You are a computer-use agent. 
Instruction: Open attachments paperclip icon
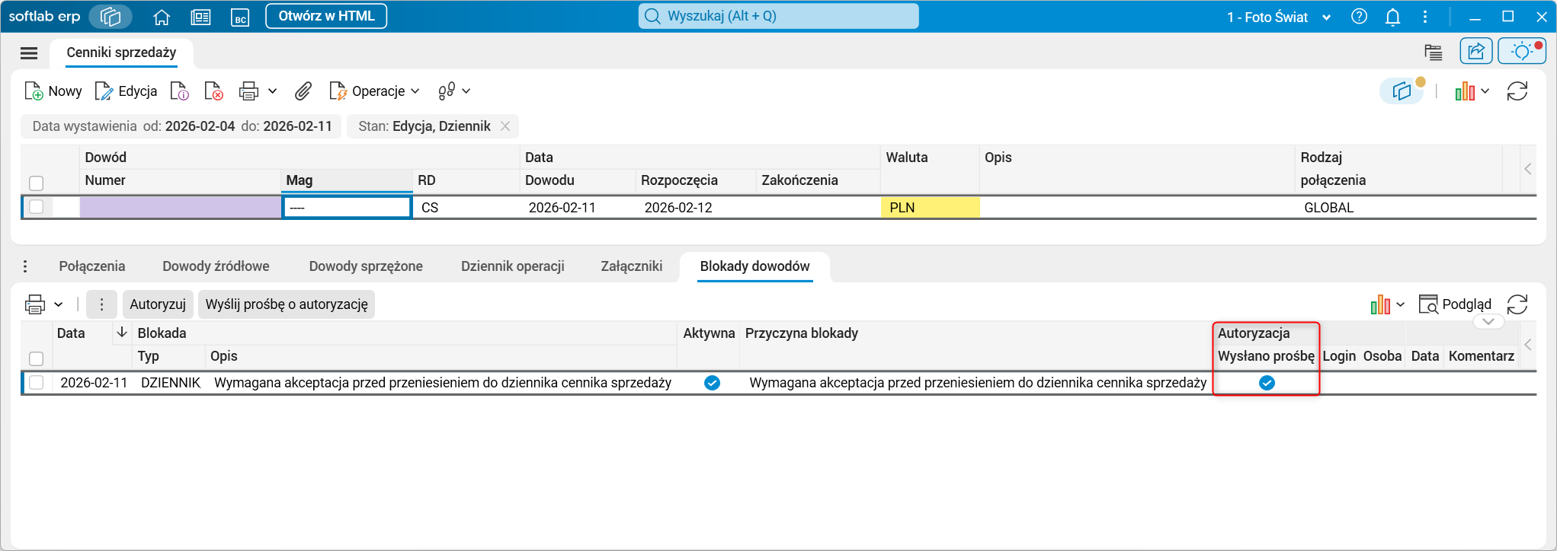303,91
